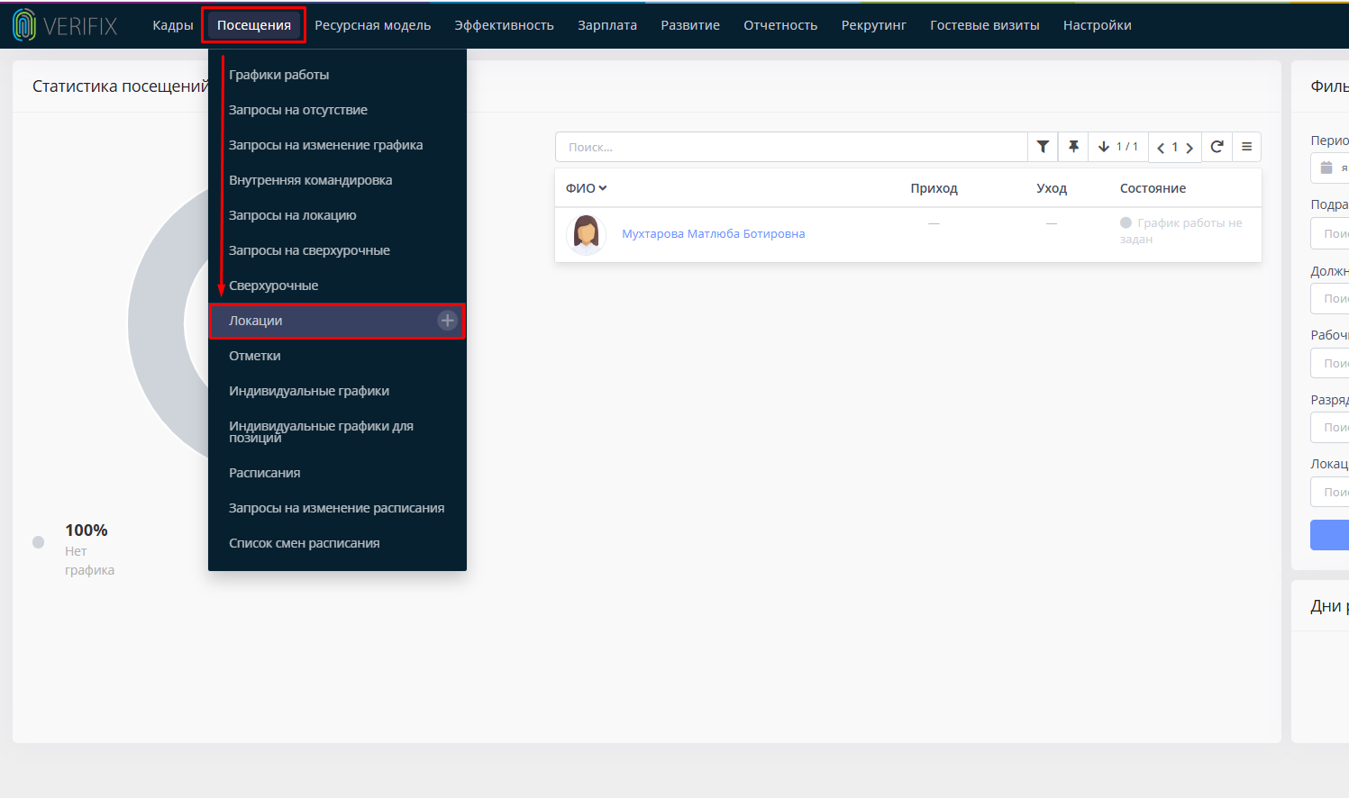1349x798 pixels.
Task: Click the Состояние column header
Action: (1153, 188)
